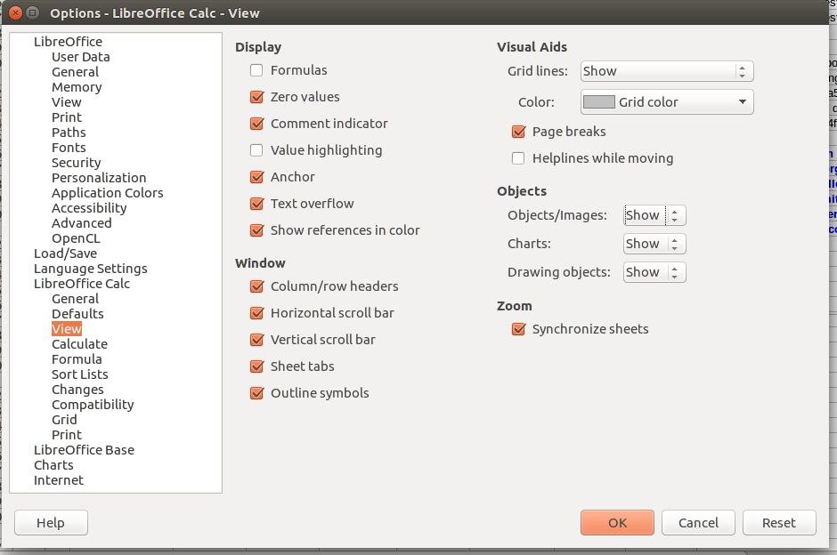This screenshot has height=555, width=837.
Task: Open Drawing objects Show dropdown
Action: pyautogui.click(x=654, y=272)
